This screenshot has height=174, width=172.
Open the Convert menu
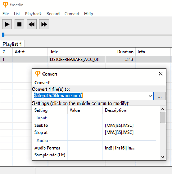pos(72,14)
